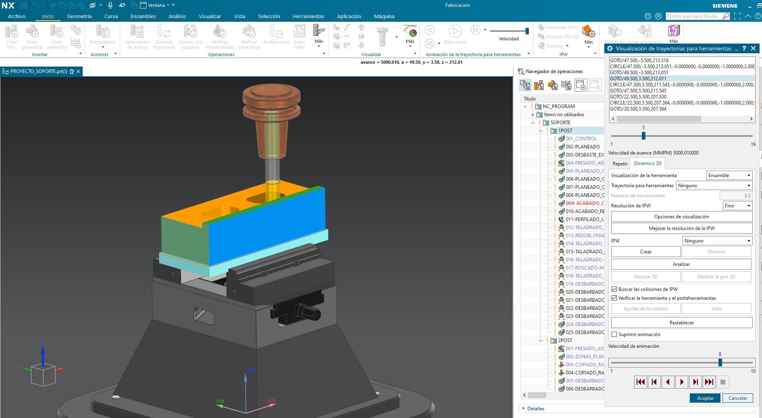Click the smiley feedback icon
Viewport: 762px width, 418px height.
tap(648, 16)
